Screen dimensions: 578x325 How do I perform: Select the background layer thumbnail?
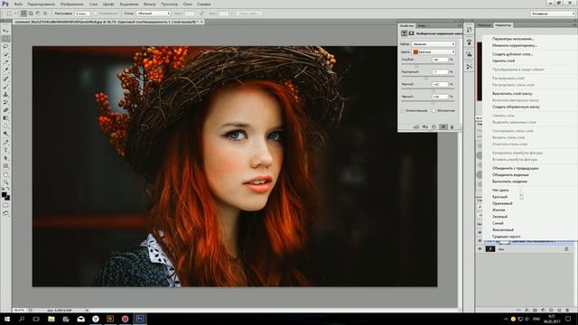click(x=490, y=249)
